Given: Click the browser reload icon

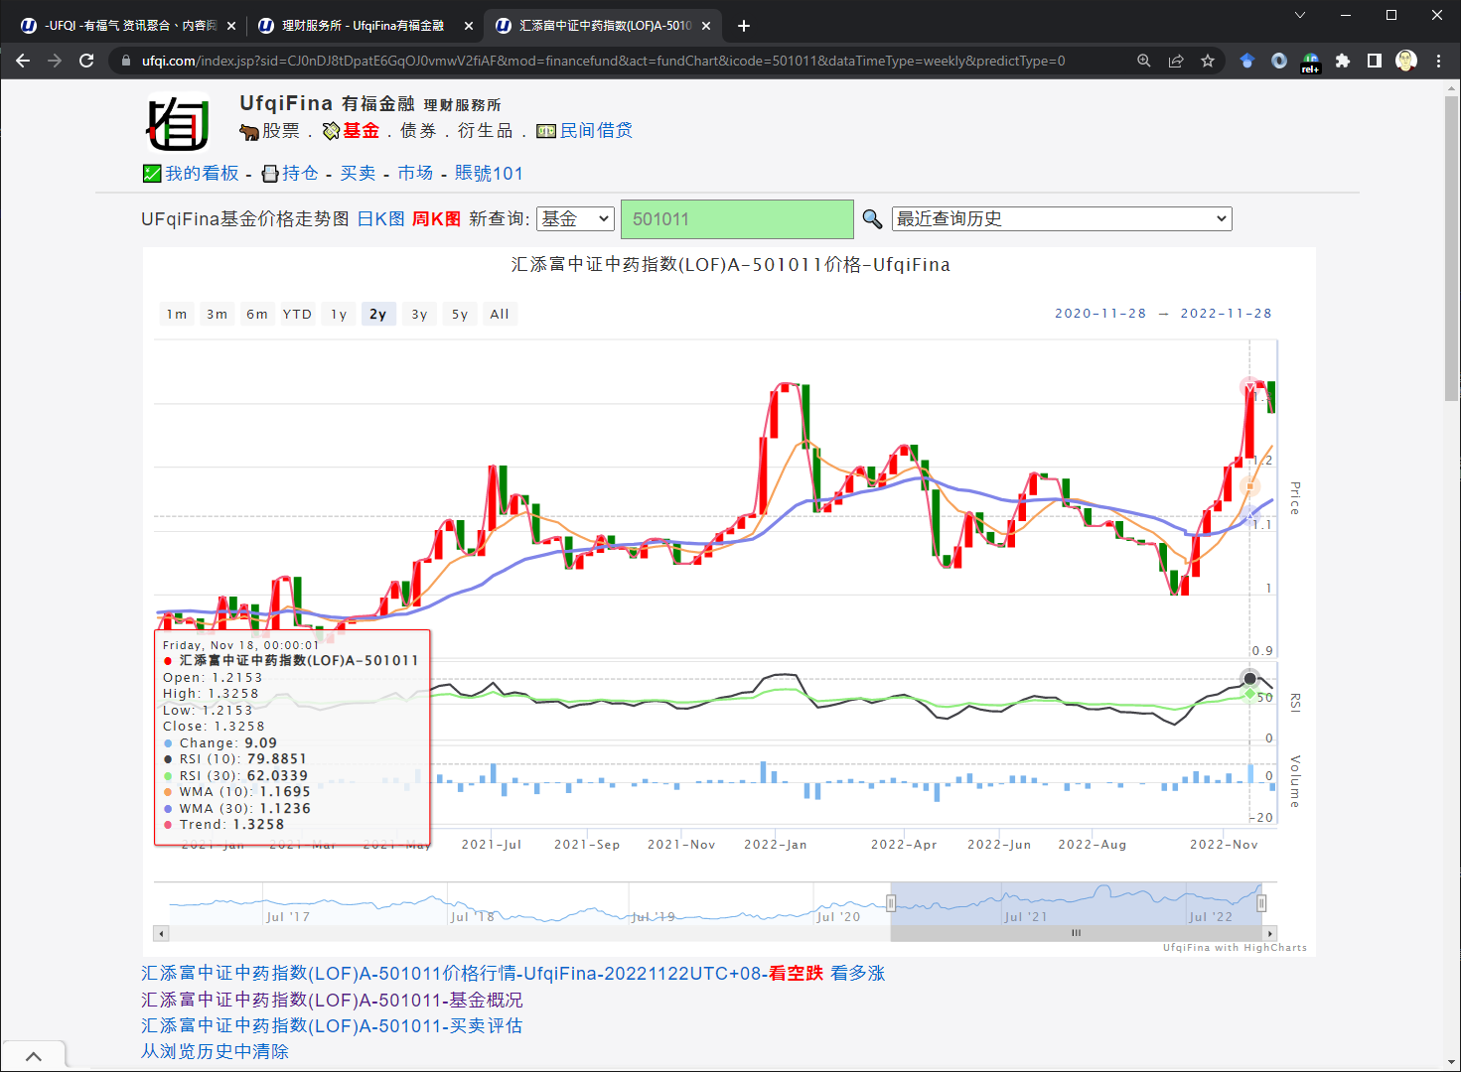Looking at the screenshot, I should [86, 61].
